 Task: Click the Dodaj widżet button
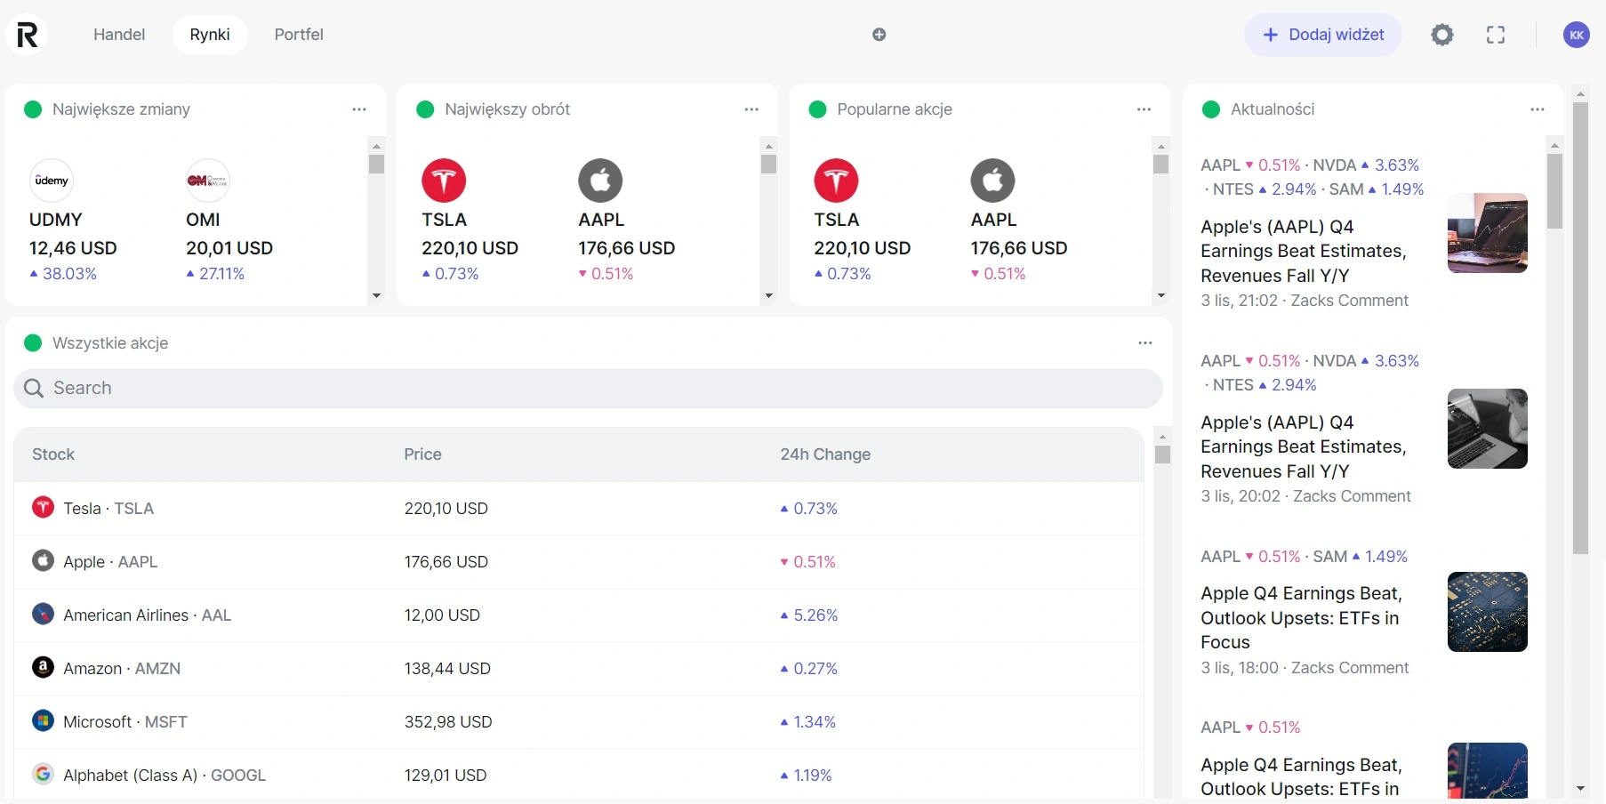(1323, 35)
